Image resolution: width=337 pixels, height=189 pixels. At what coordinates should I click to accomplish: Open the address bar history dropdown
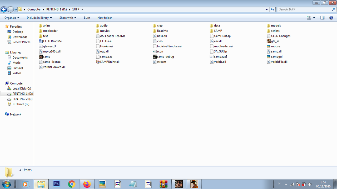coord(267,9)
